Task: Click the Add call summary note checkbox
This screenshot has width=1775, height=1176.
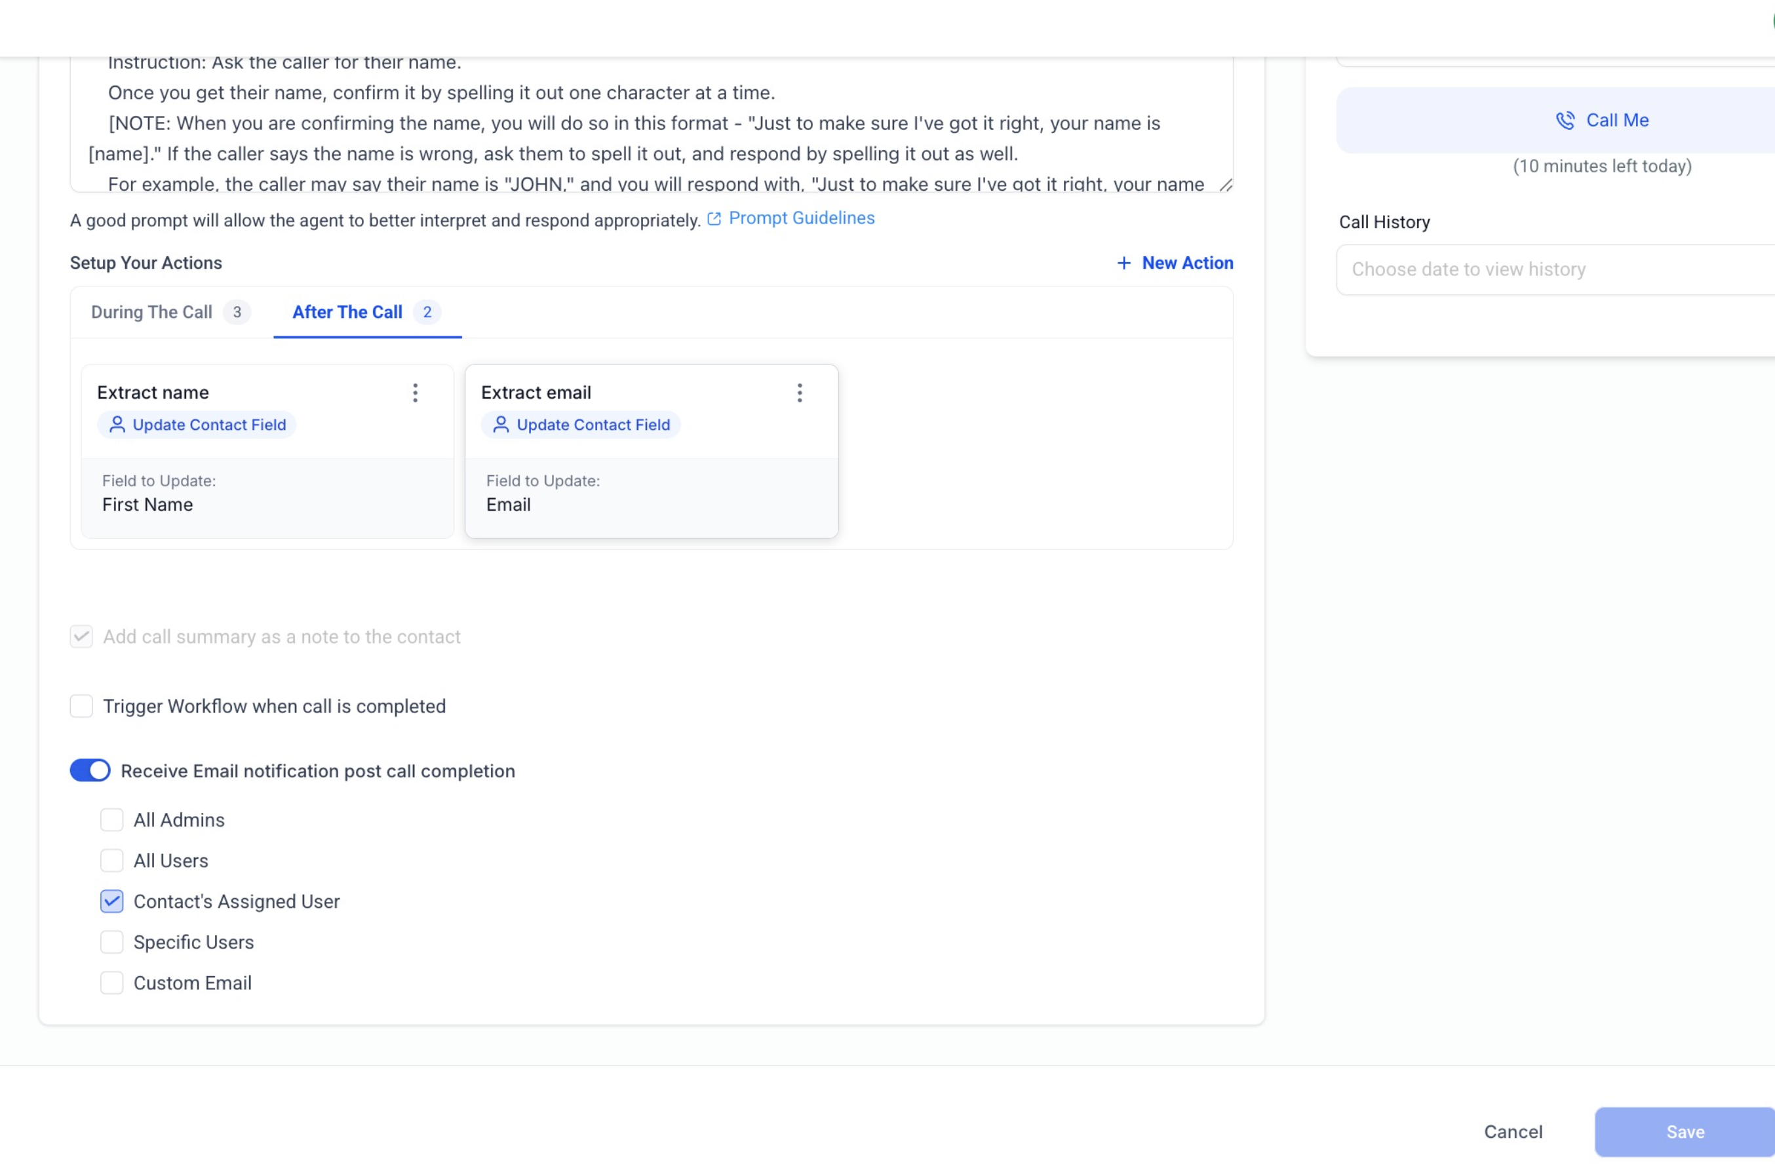Action: 81,637
